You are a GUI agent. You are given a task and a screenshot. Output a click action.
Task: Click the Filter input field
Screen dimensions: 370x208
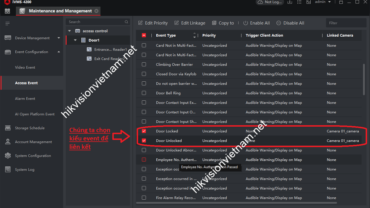[x=346, y=23]
